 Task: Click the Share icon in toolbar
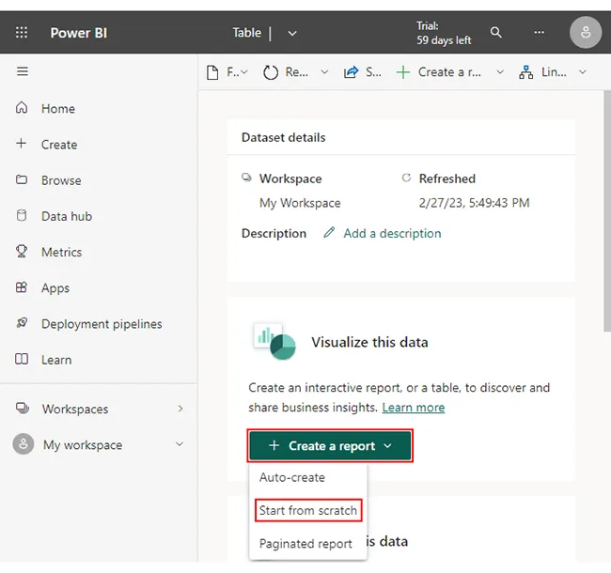352,72
